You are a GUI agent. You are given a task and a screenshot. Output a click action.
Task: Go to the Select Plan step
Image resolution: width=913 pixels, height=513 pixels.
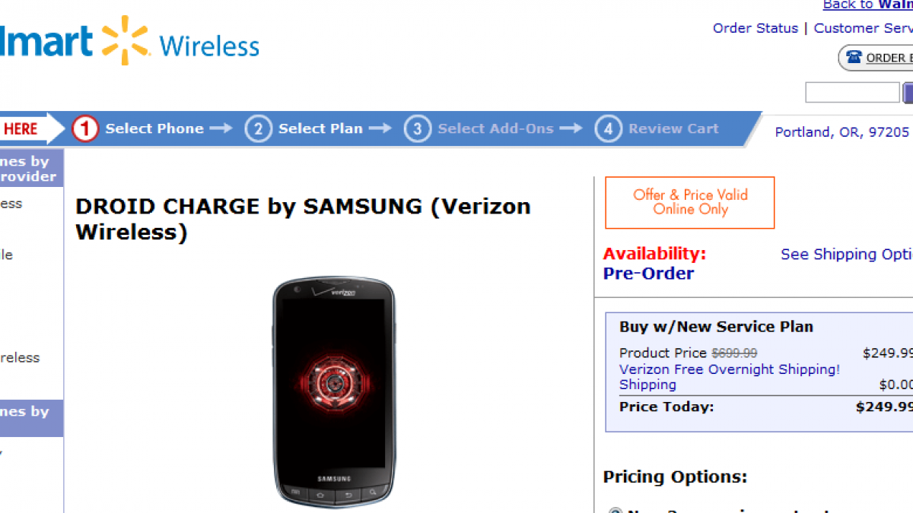tap(320, 129)
